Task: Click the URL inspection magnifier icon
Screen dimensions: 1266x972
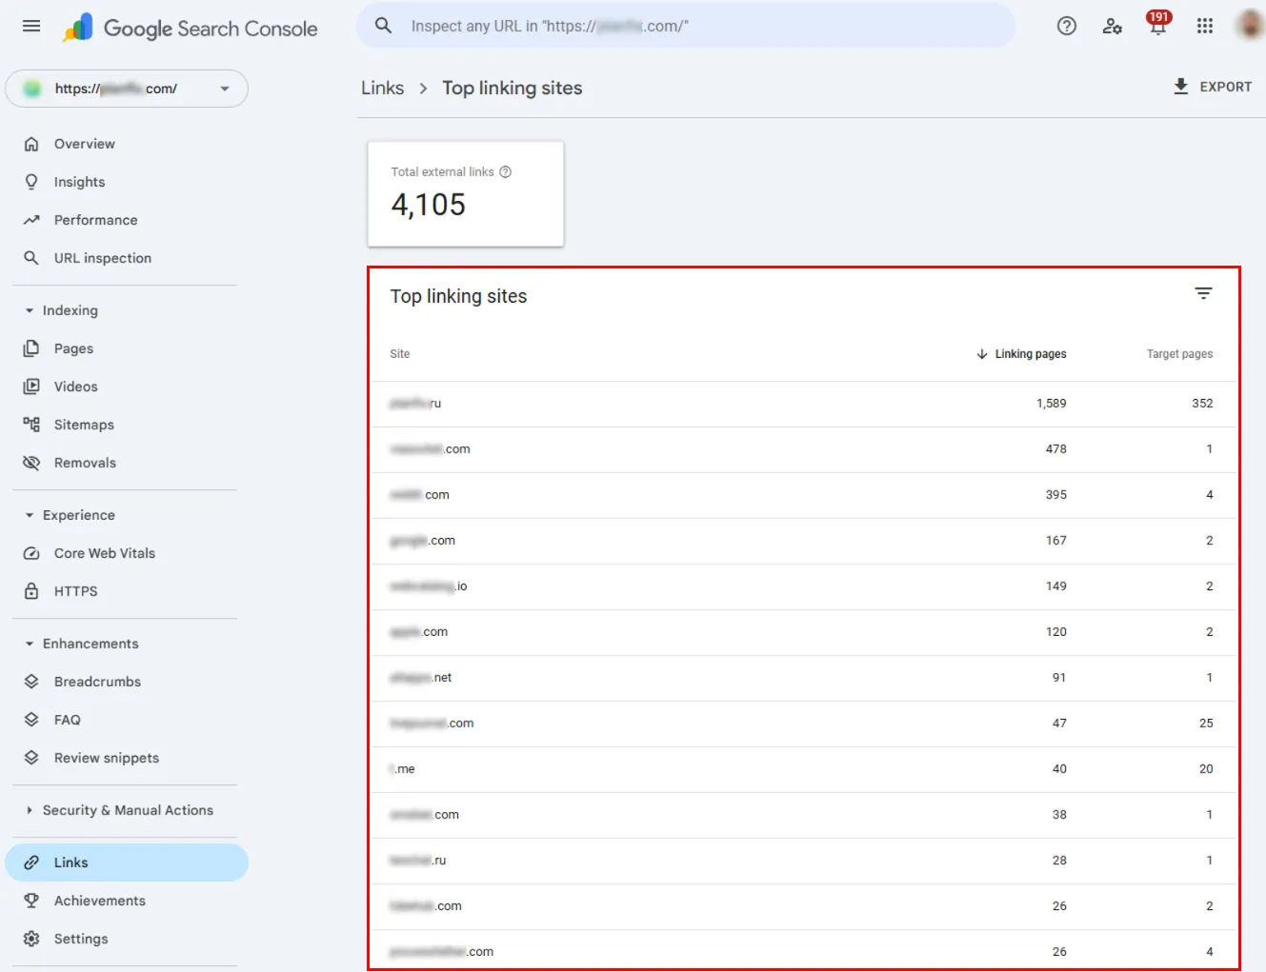Action: point(31,258)
